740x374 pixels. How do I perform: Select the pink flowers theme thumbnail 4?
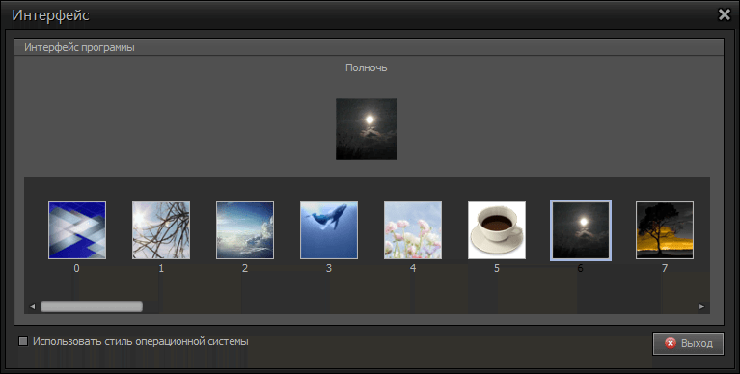click(413, 230)
